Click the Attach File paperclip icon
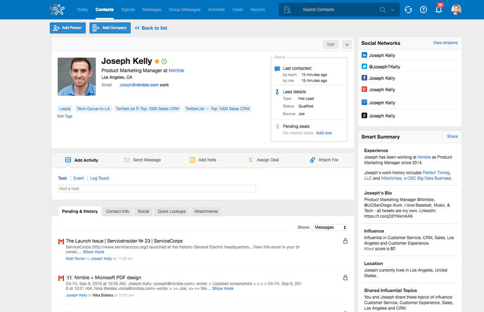 pos(313,160)
